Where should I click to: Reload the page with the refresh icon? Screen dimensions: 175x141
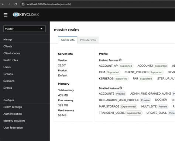click(16, 4)
